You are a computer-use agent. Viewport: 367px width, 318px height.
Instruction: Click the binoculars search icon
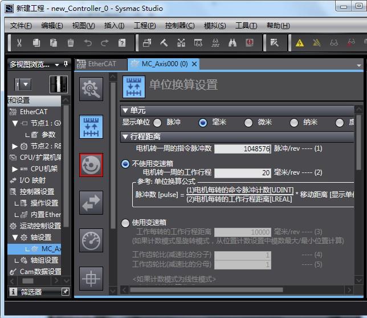(x=233, y=43)
